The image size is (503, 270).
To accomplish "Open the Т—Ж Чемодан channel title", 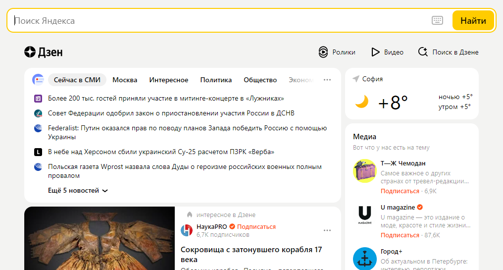I will coord(403,163).
